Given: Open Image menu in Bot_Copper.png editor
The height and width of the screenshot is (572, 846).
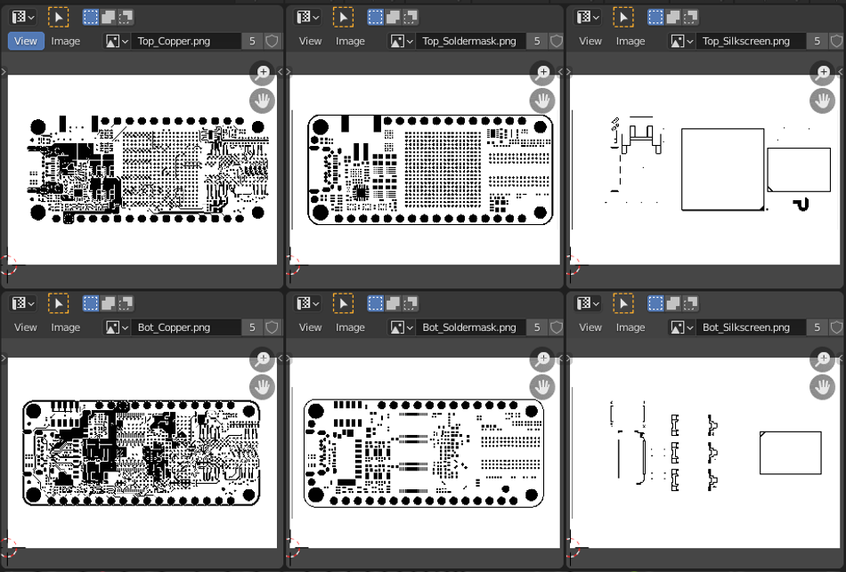Looking at the screenshot, I should (x=65, y=327).
